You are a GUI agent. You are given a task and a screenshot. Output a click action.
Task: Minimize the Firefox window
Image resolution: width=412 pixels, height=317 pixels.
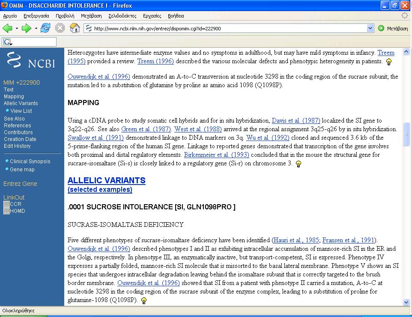coord(385,6)
